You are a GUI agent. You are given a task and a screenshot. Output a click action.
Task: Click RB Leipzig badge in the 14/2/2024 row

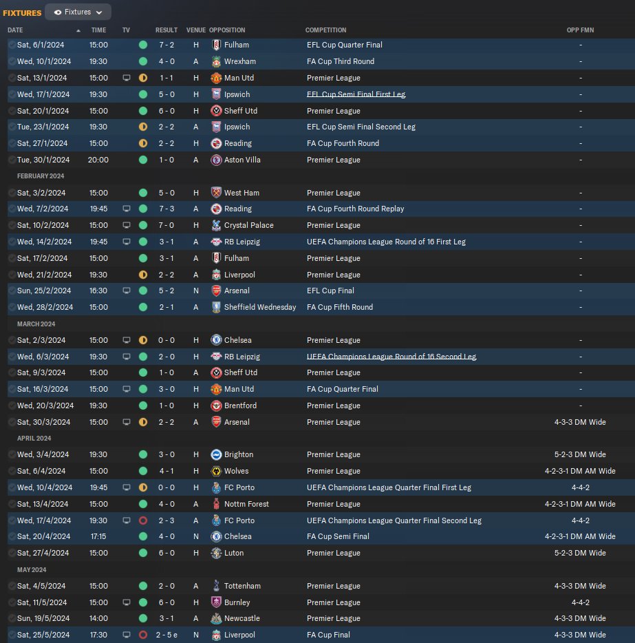(x=216, y=242)
